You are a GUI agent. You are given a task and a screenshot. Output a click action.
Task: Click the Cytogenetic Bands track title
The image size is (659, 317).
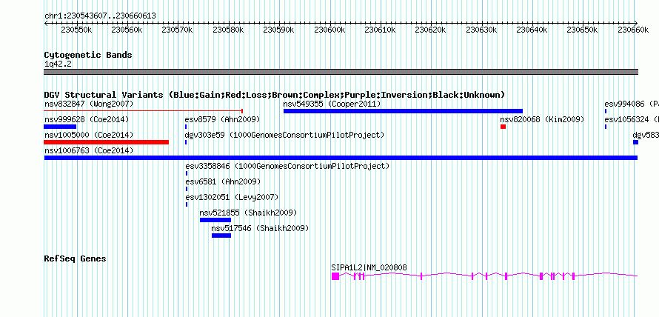[88, 55]
